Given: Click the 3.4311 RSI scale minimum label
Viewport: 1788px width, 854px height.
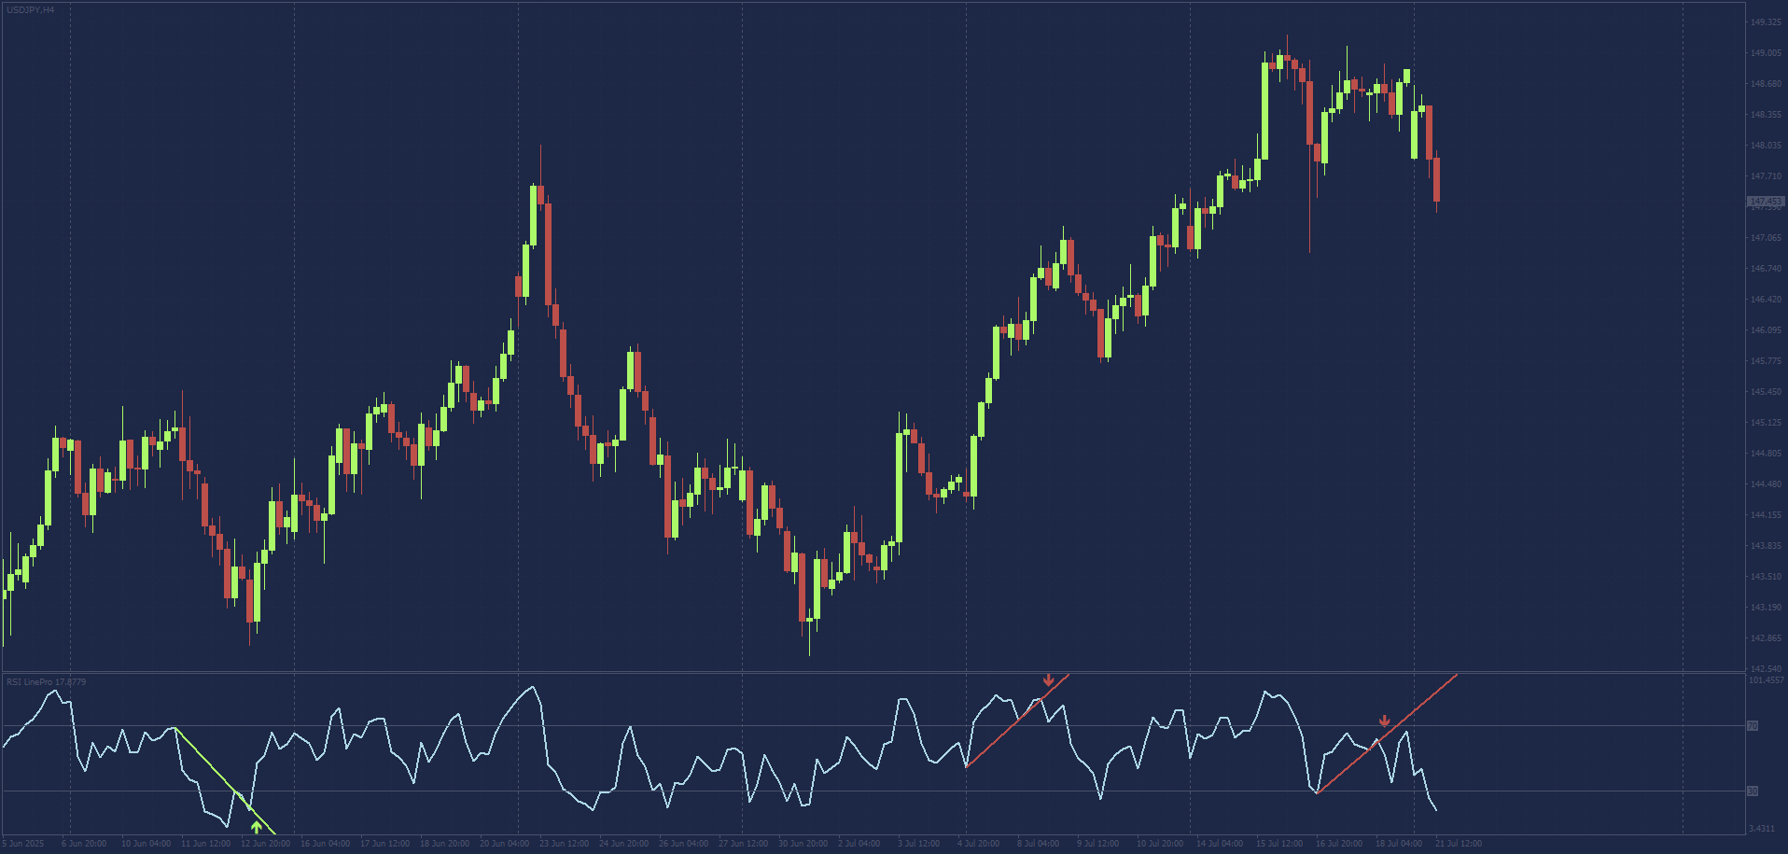Looking at the screenshot, I should coord(1762,829).
